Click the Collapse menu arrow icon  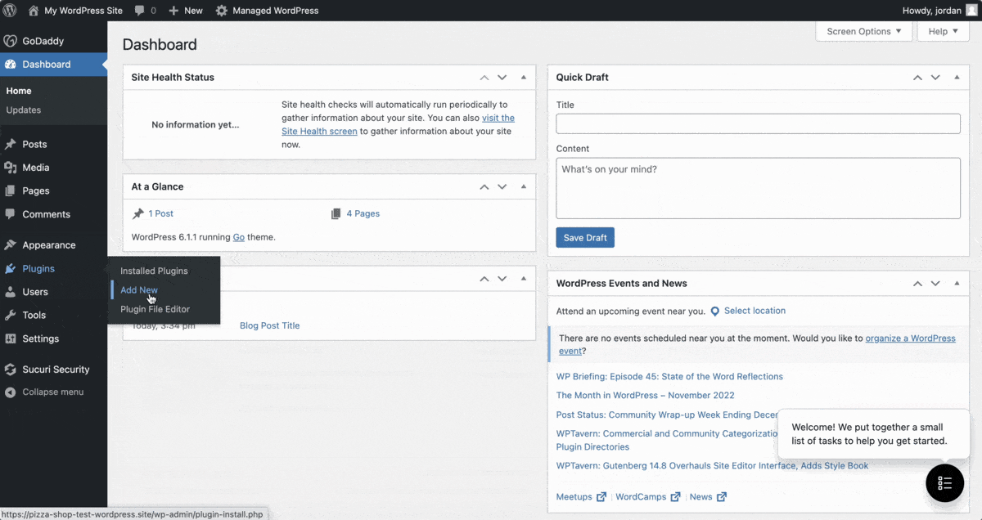(10, 392)
